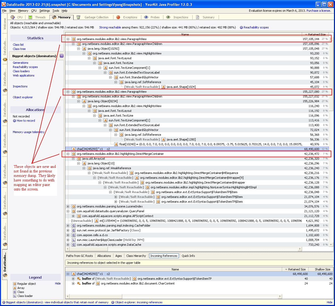Screen dimensions: 335x306
Task: Open the Settings menu
Action: click(44, 11)
